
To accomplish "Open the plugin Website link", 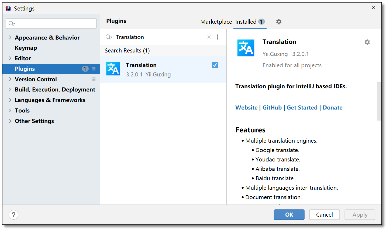I will [x=246, y=108].
